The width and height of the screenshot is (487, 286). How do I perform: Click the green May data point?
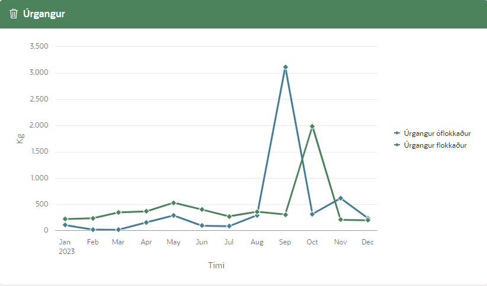[x=174, y=203]
